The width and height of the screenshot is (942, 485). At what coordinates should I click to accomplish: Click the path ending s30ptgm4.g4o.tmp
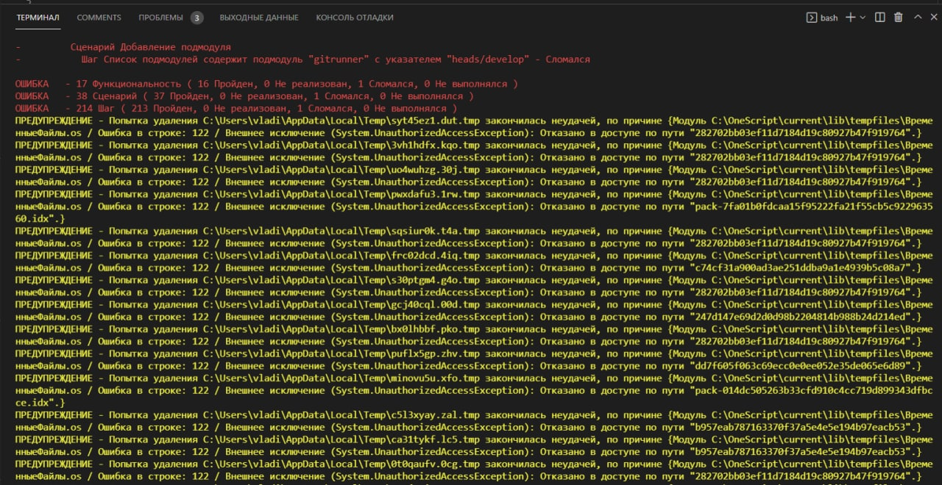point(341,280)
